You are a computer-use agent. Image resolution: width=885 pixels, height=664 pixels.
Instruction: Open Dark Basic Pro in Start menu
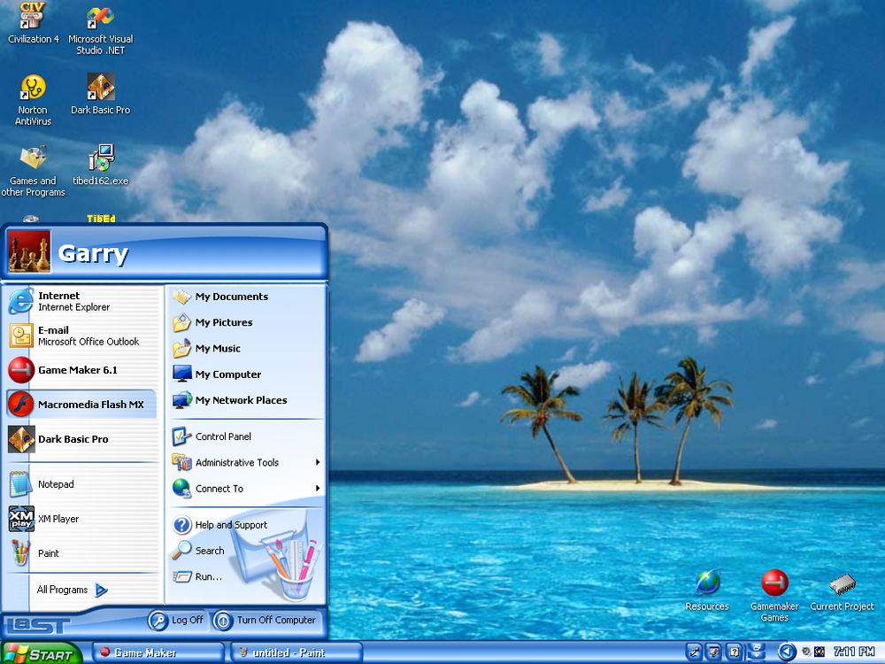(82, 439)
